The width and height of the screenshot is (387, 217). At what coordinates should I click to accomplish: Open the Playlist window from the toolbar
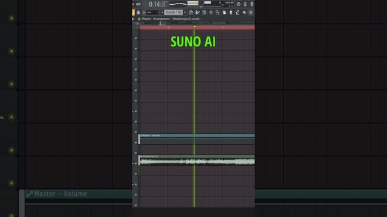click(x=191, y=12)
